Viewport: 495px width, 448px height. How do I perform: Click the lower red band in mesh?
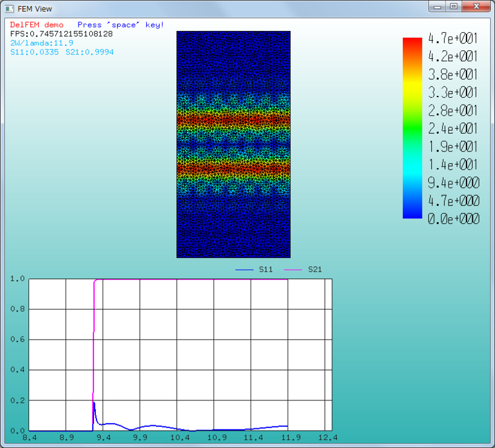tap(233, 168)
